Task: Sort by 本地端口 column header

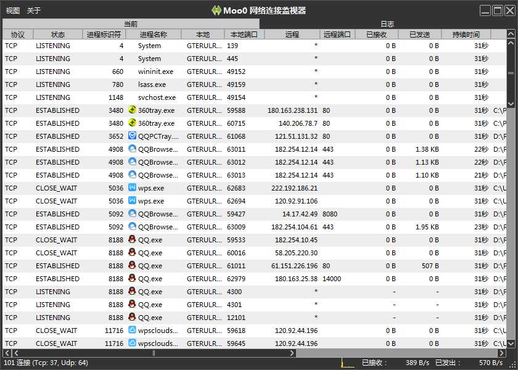Action: (244, 35)
